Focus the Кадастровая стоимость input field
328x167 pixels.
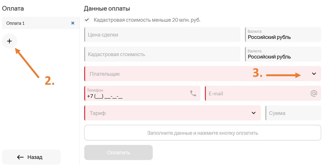pyautogui.click(x=162, y=54)
